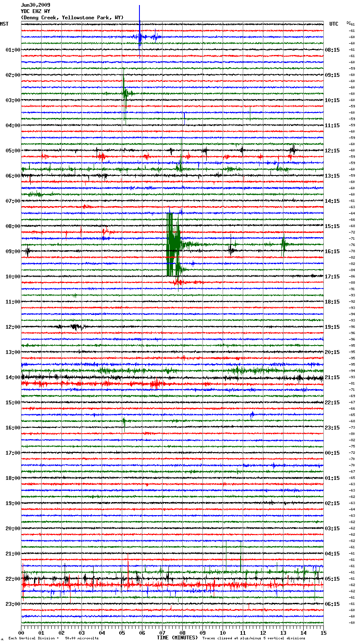Click the 00:15 UTC time label

point(332,453)
